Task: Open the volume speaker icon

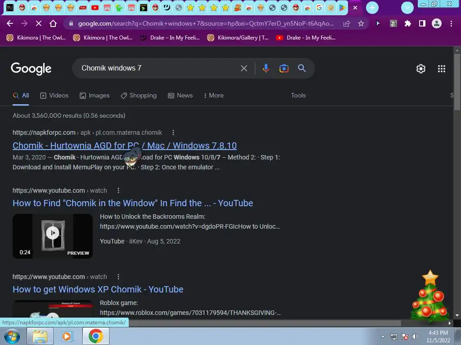Action: 415,336
